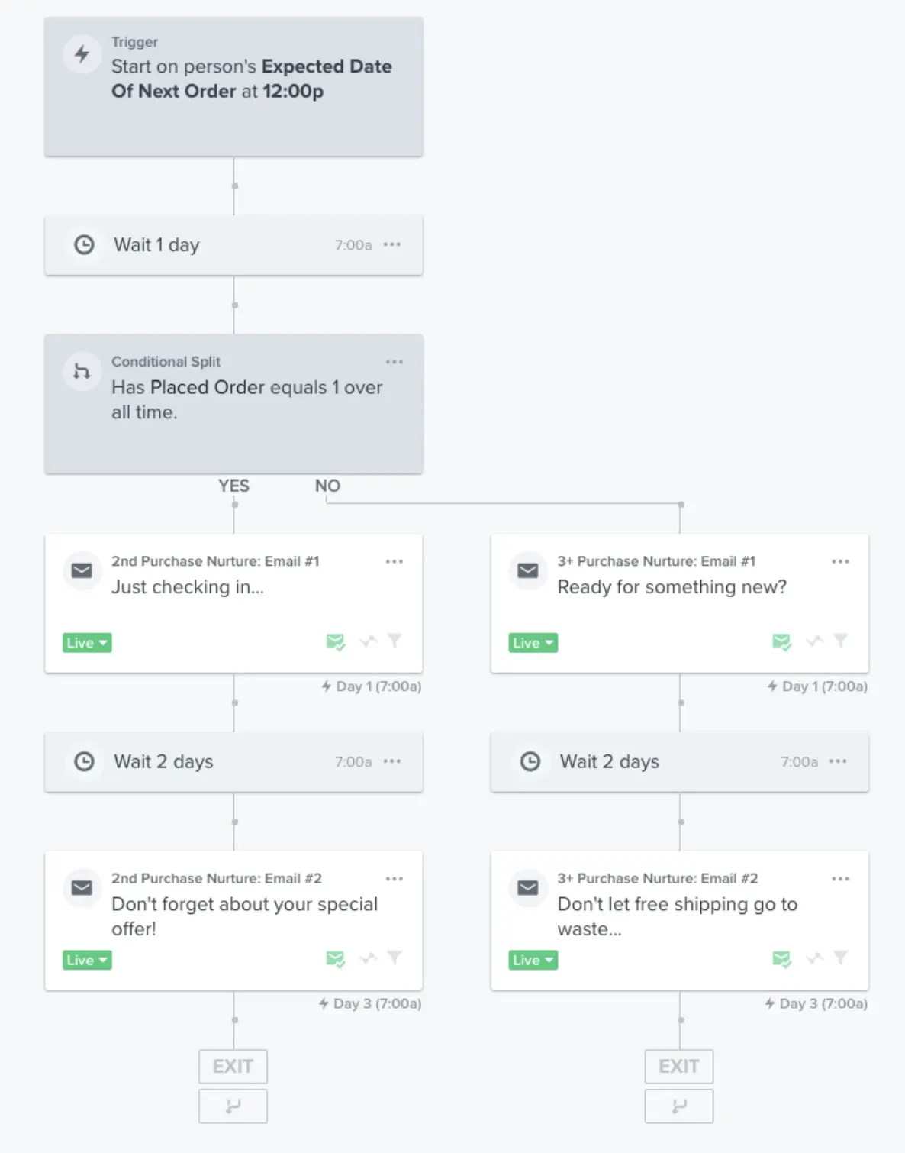Open Live status dropdown on 'Just checking in...' email

tap(87, 643)
